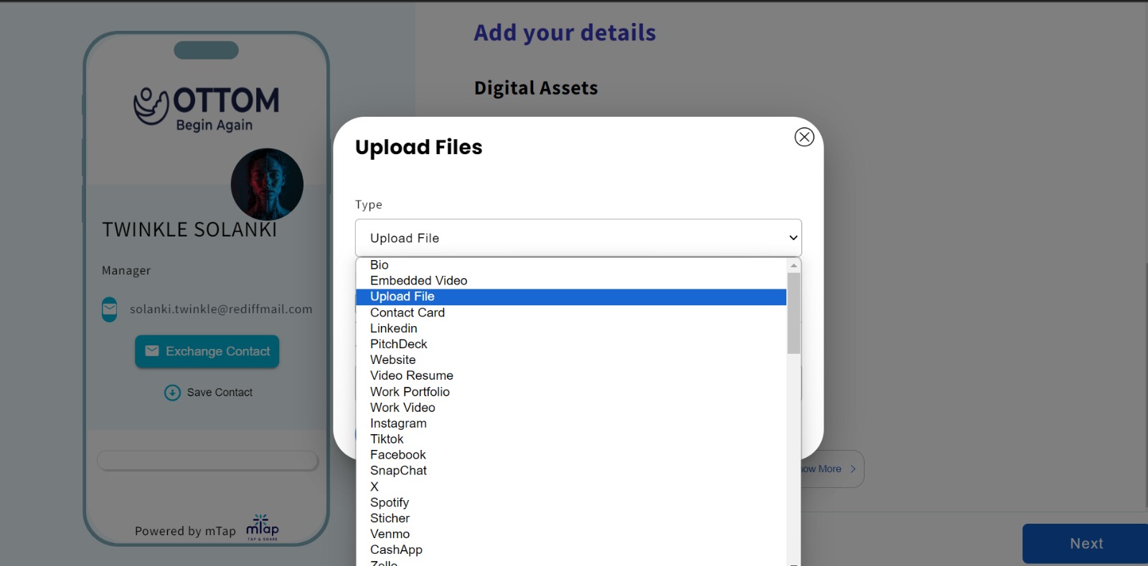1148x566 pixels.
Task: Pick the highlighted Upload File option
Action: click(571, 297)
